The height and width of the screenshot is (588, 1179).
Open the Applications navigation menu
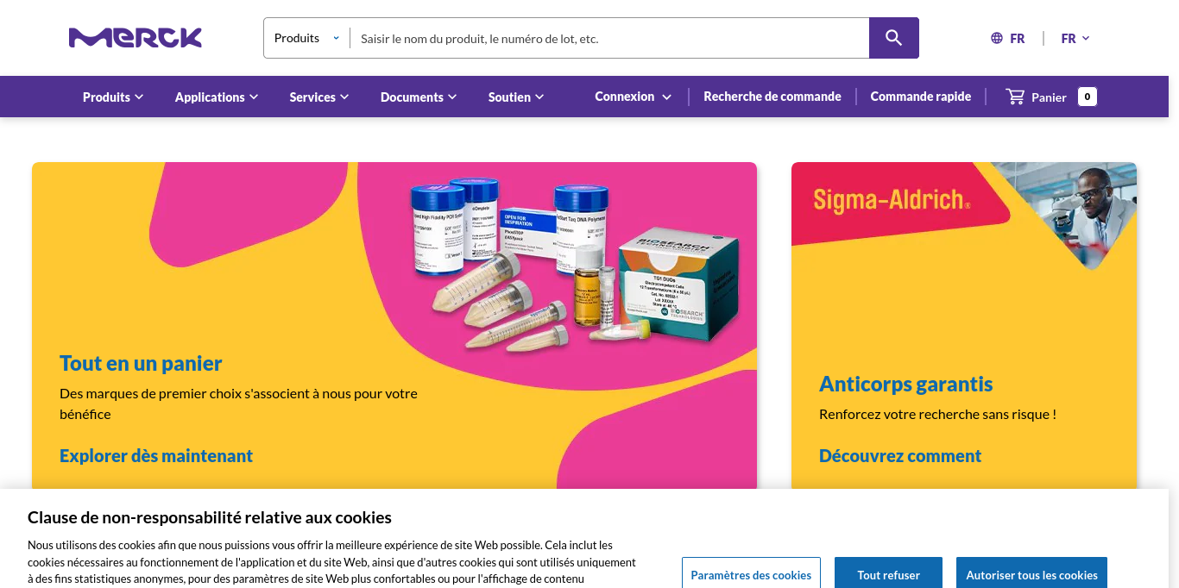tap(217, 97)
